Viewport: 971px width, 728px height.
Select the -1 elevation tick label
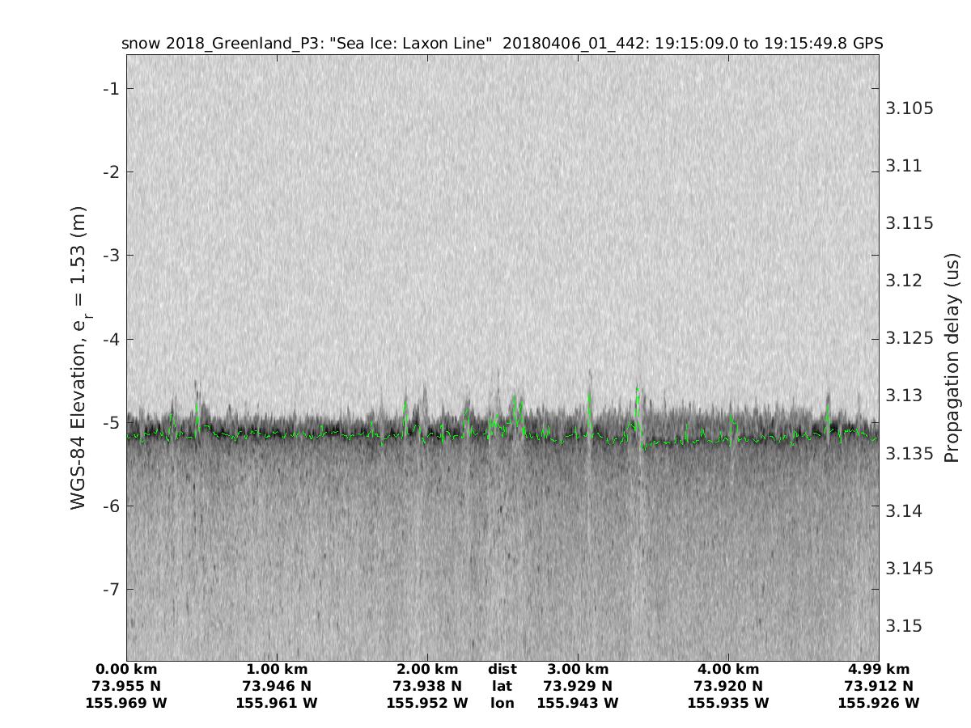click(x=110, y=88)
